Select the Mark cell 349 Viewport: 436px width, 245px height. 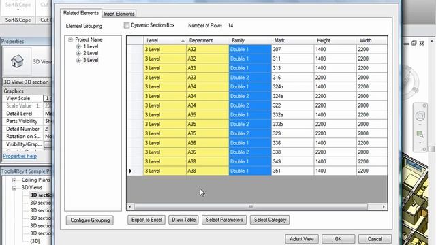click(x=292, y=162)
